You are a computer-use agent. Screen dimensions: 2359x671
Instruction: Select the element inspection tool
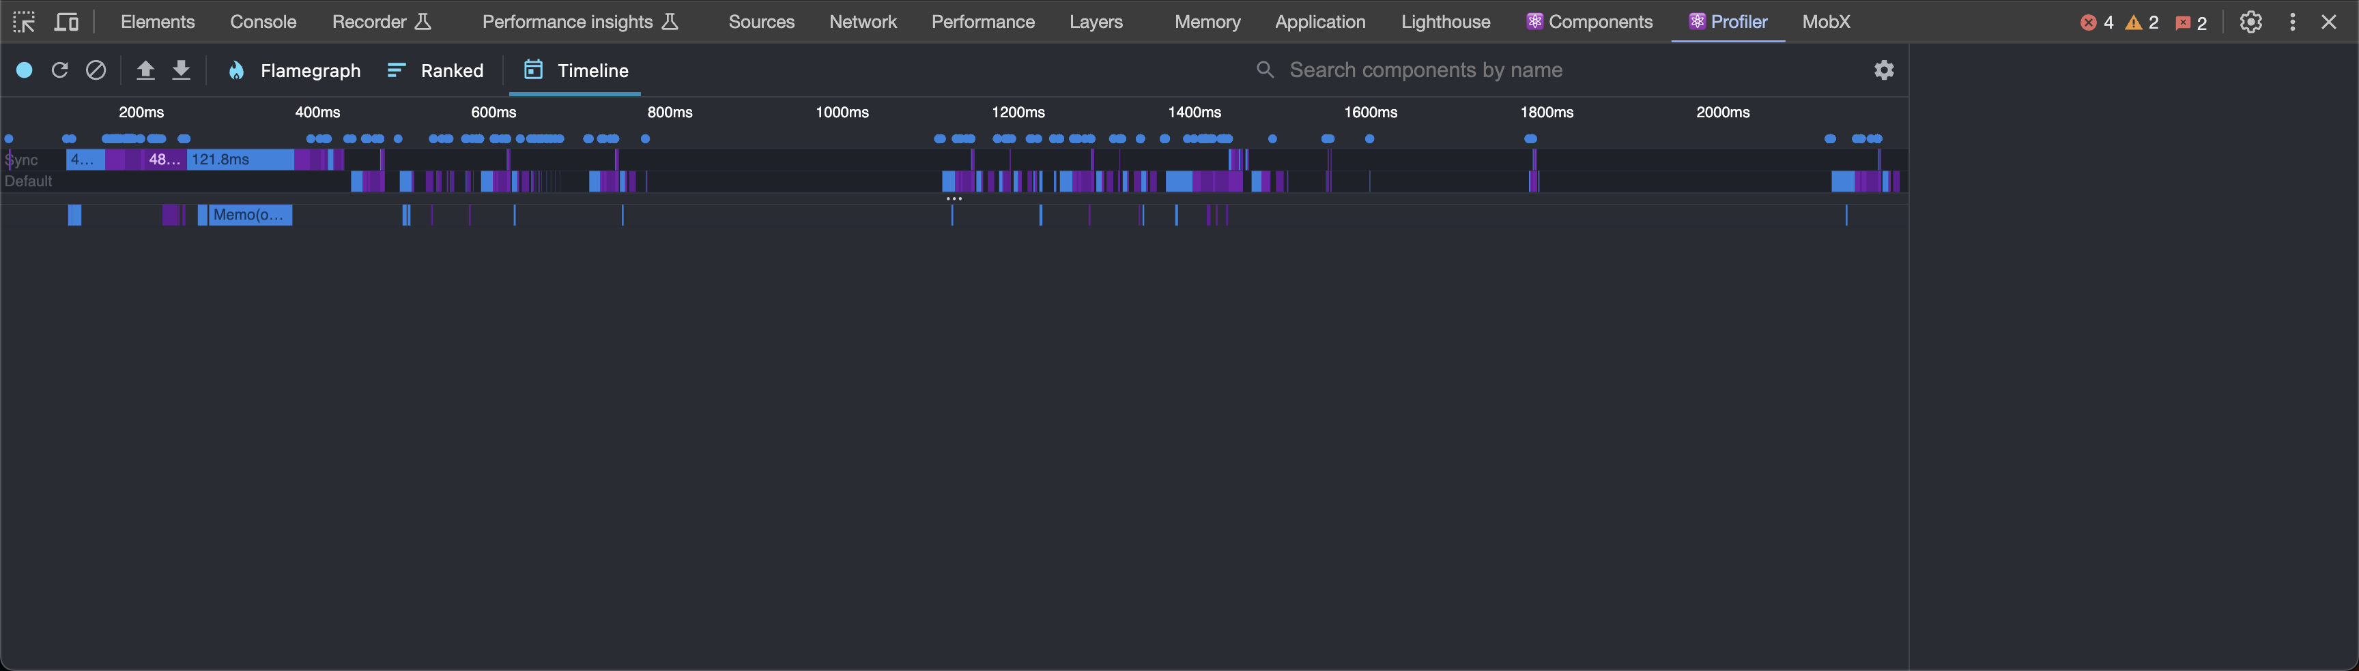23,21
